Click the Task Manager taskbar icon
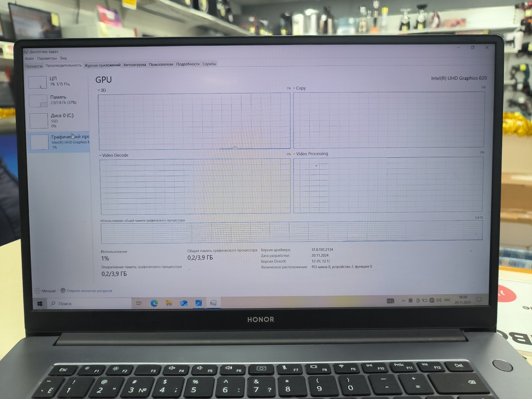 213,303
